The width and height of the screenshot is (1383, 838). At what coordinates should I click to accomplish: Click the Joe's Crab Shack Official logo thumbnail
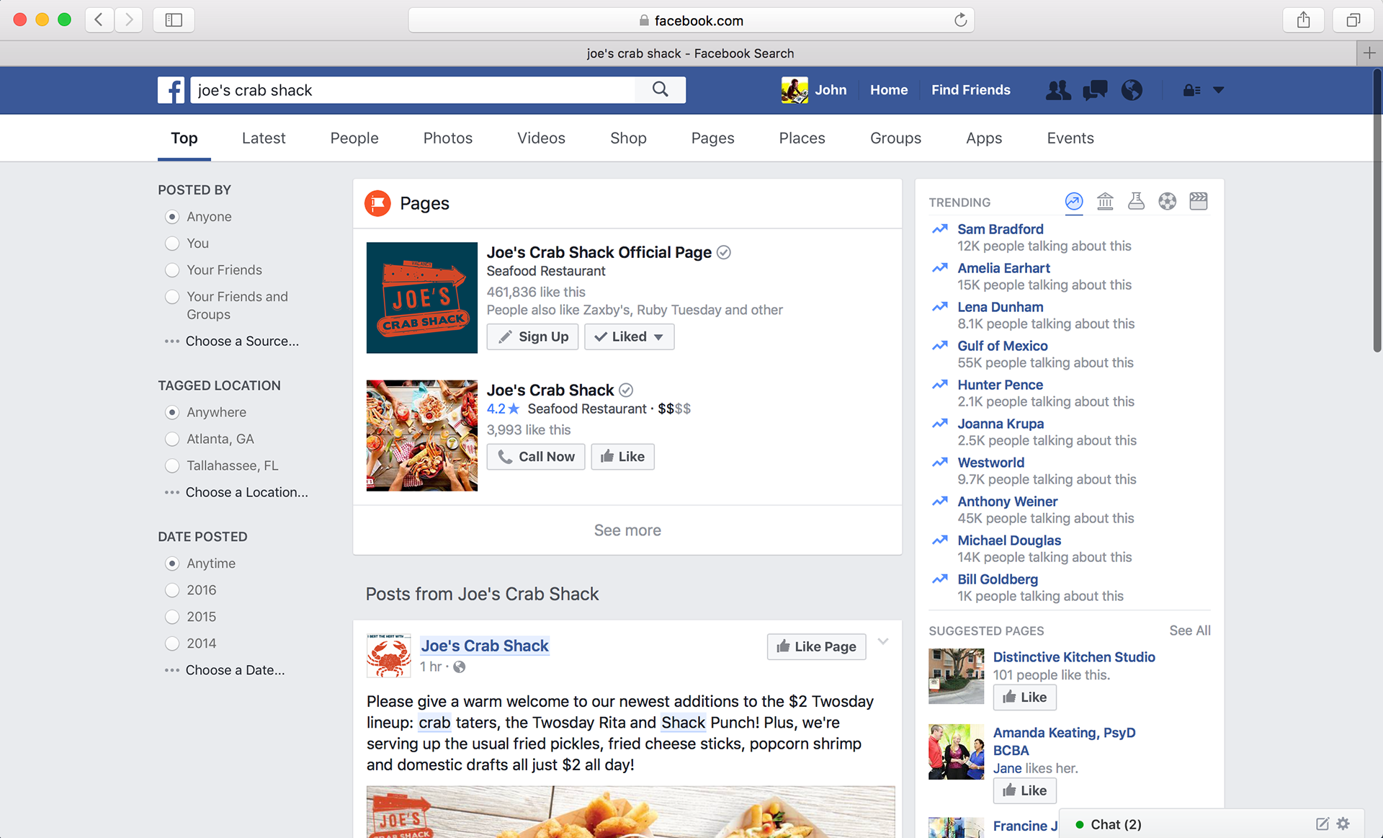tap(422, 298)
